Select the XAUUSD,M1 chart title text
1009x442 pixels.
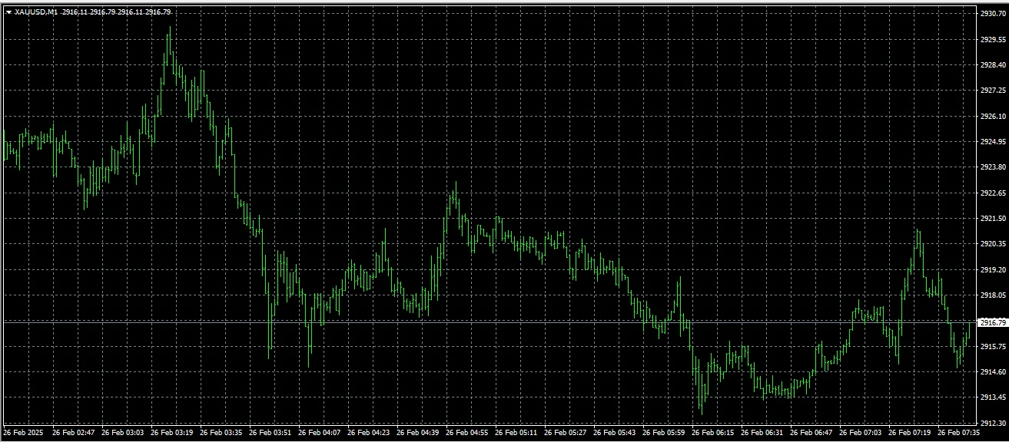pyautogui.click(x=35, y=12)
